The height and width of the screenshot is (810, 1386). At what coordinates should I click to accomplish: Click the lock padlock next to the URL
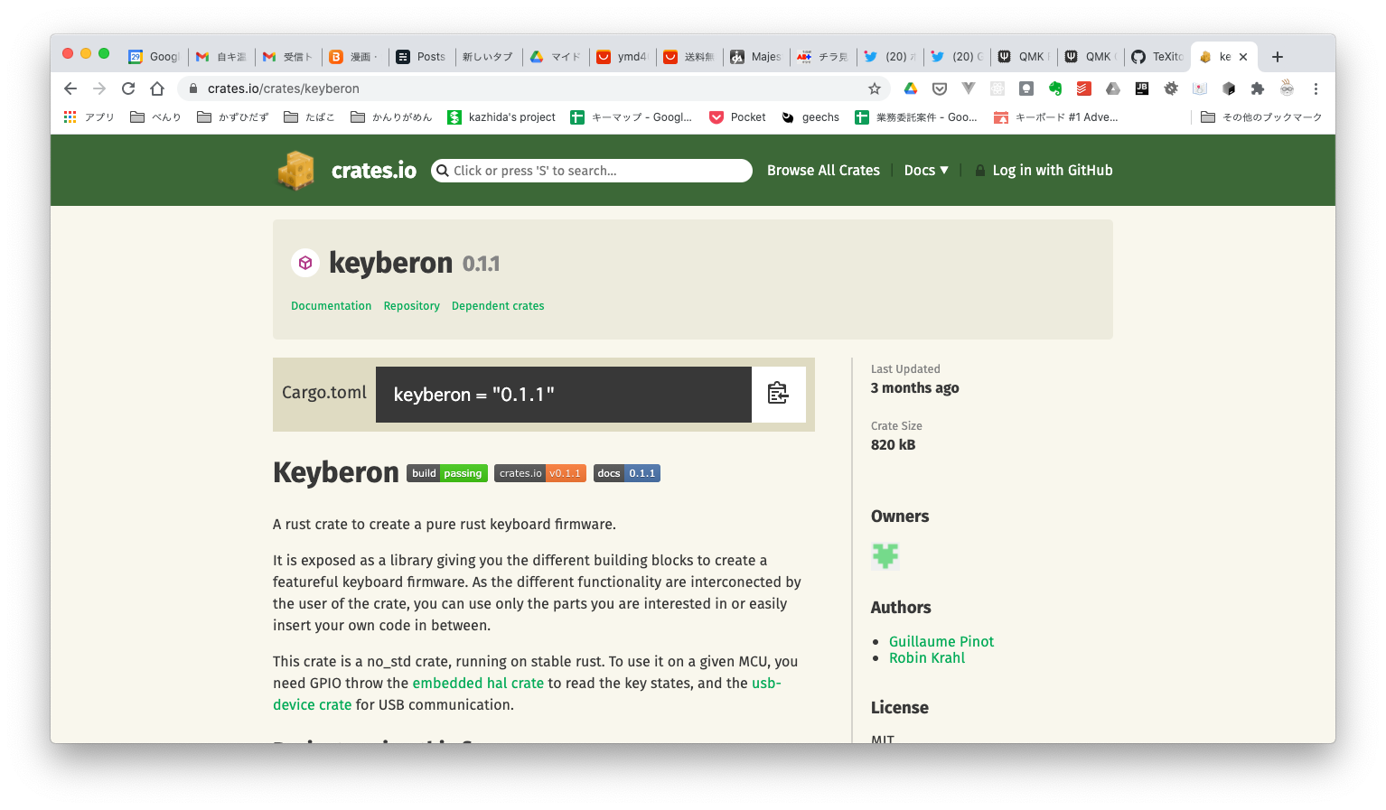click(193, 88)
